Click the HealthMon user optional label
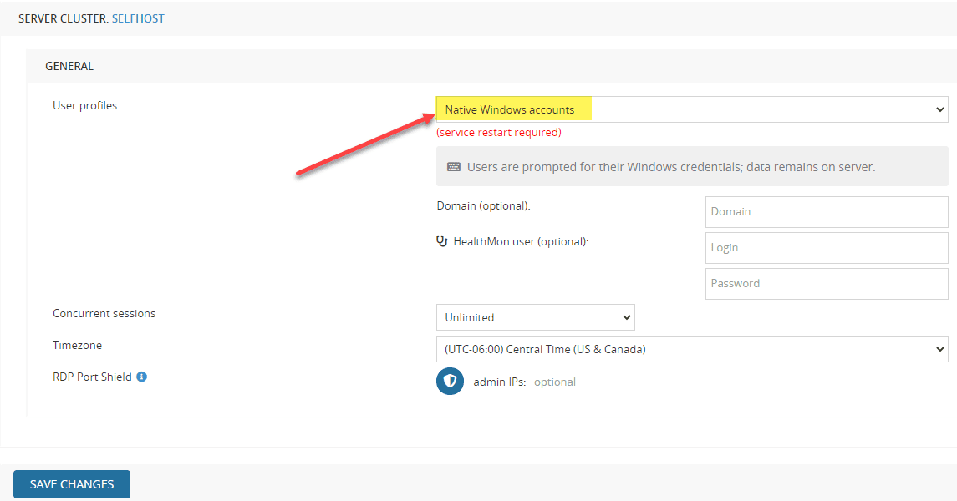 click(514, 241)
